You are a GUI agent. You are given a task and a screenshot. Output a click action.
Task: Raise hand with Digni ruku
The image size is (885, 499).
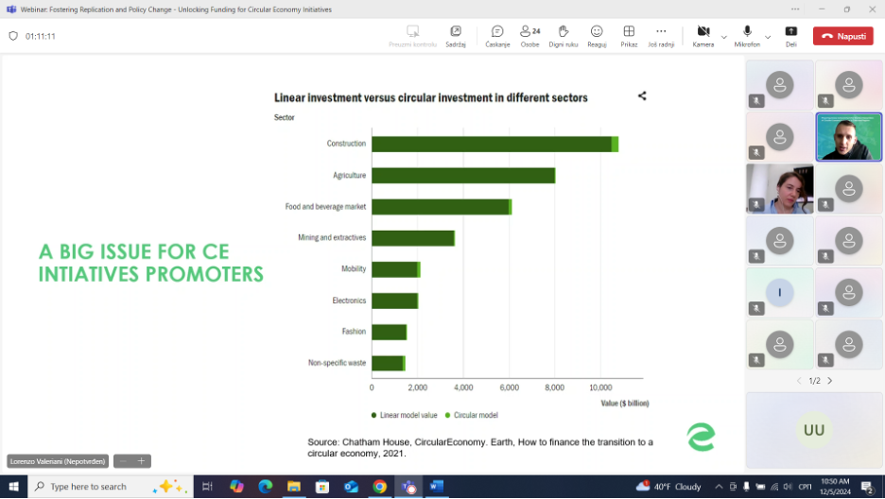[x=564, y=35]
